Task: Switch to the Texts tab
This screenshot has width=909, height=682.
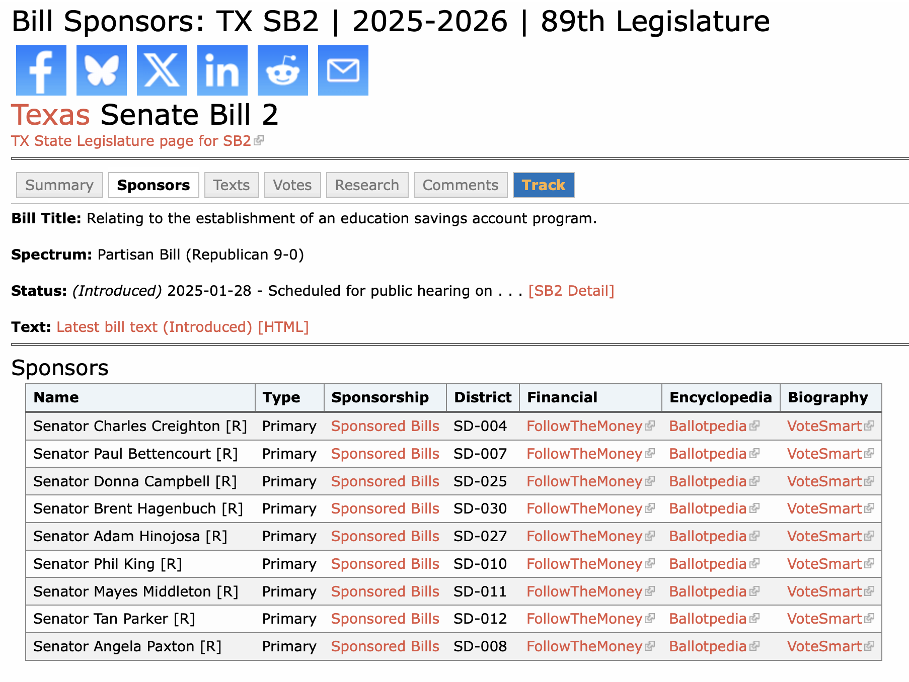Action: click(x=232, y=185)
